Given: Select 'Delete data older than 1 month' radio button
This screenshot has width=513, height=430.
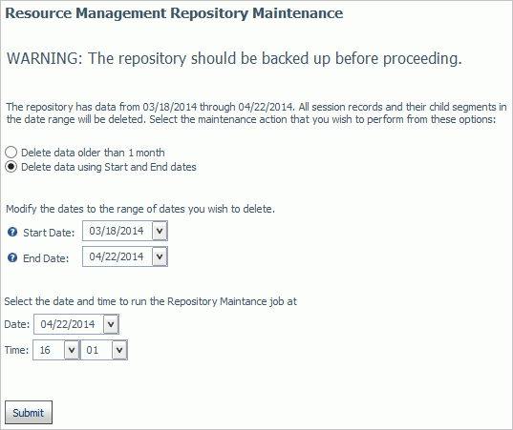Looking at the screenshot, I should [11, 153].
